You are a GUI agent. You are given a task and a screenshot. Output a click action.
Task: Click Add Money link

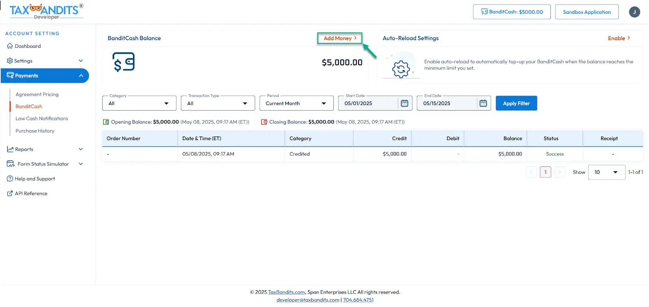pyautogui.click(x=340, y=38)
